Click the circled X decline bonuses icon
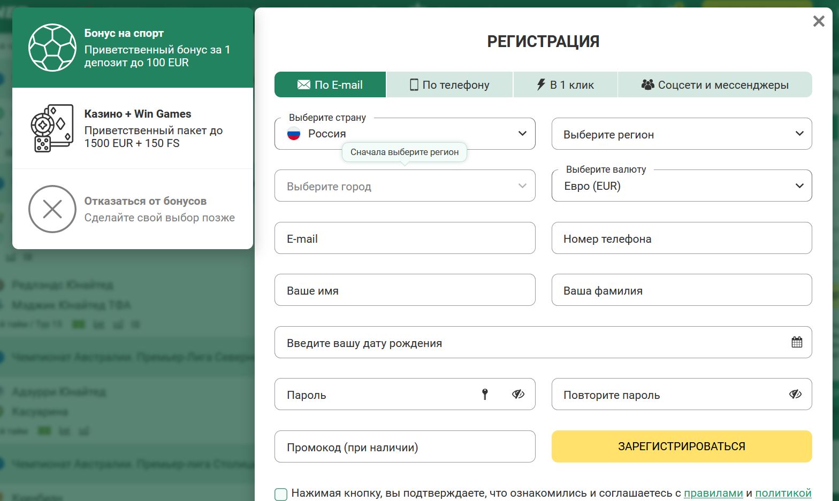839x501 pixels. [x=52, y=209]
